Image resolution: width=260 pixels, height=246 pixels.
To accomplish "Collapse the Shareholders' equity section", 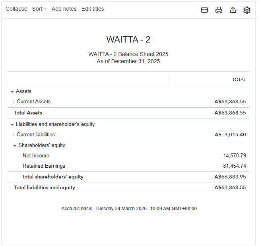I will (x=15, y=145).
